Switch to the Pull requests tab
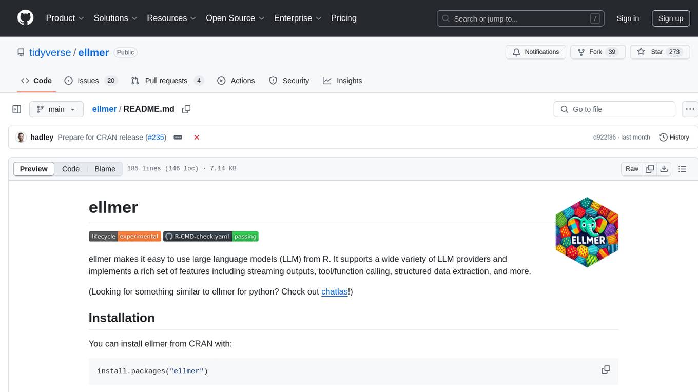Screen dimensions: 698x392 (167, 81)
